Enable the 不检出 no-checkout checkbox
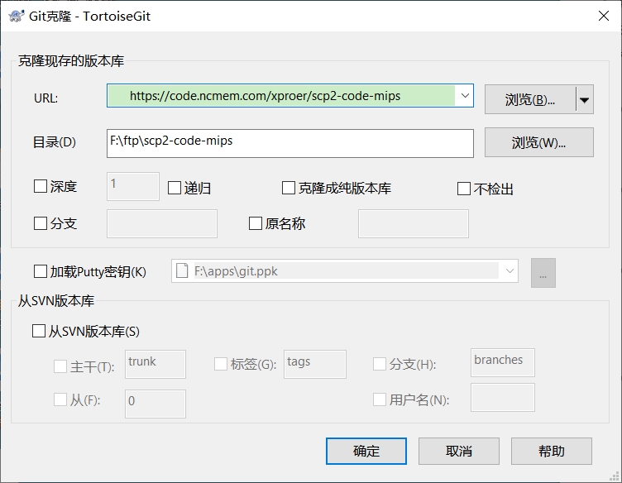622x483 pixels. [464, 189]
